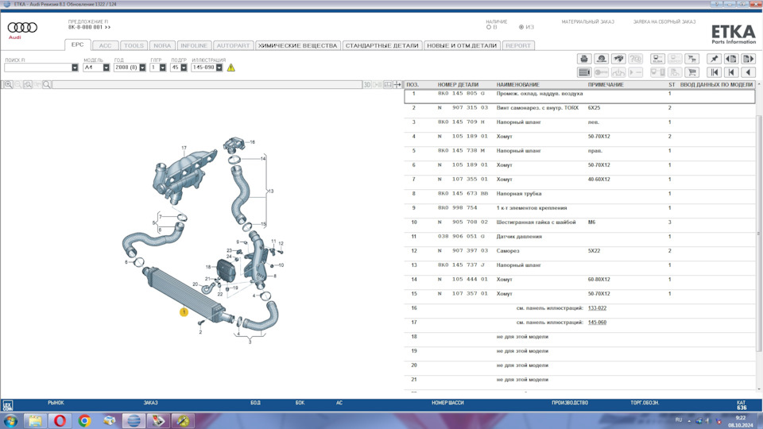This screenshot has width=763, height=429.
Task: Click the RU language indicator in tray
Action: [x=678, y=419]
